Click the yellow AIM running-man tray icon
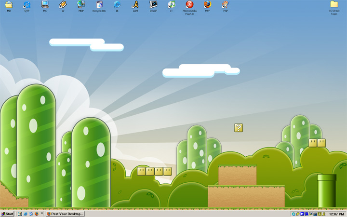Viewport: 347px width, 217px height. pyautogui.click(x=324, y=214)
